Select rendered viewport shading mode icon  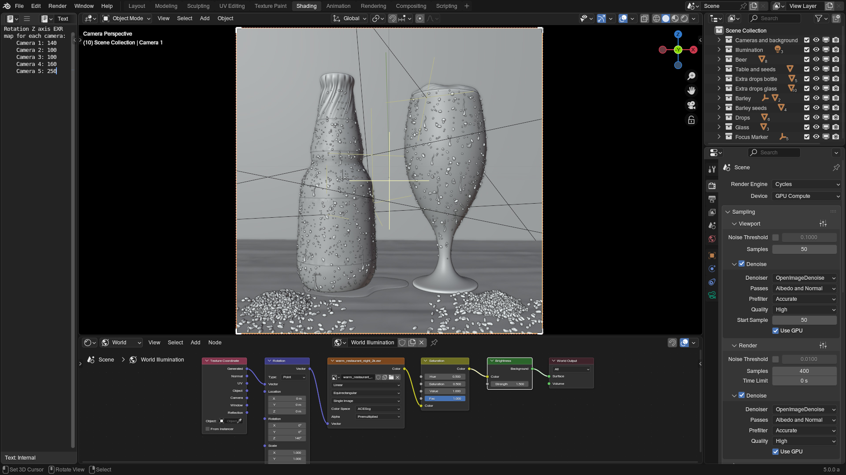tap(684, 18)
